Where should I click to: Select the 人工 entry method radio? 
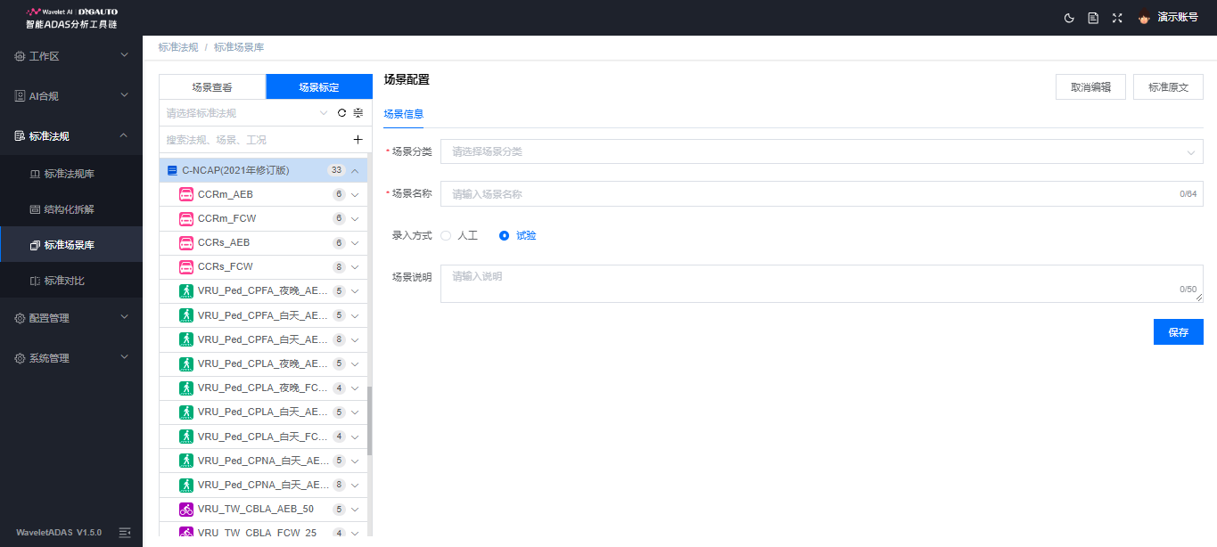[446, 235]
